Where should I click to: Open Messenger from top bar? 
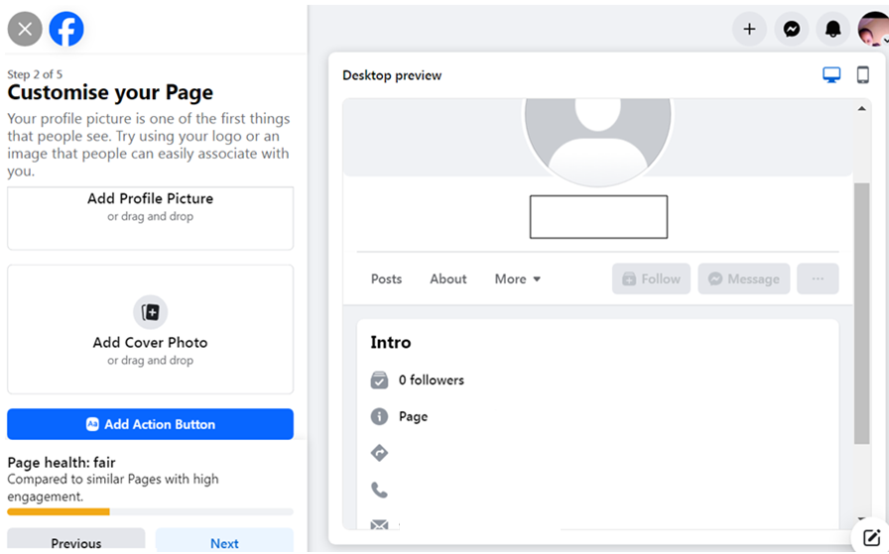(792, 29)
